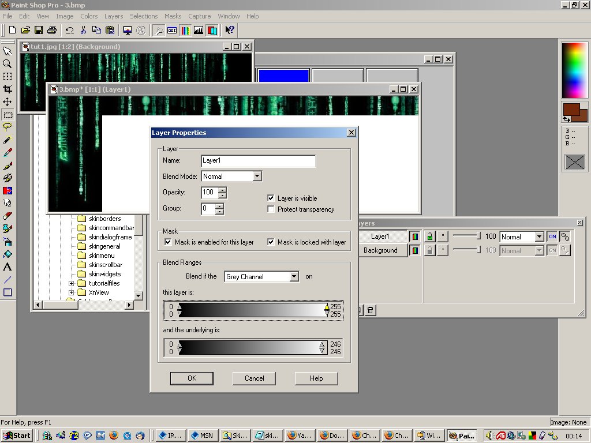Image resolution: width=591 pixels, height=443 pixels.
Task: Switch to the MSN taskbar button
Action: tap(203, 436)
